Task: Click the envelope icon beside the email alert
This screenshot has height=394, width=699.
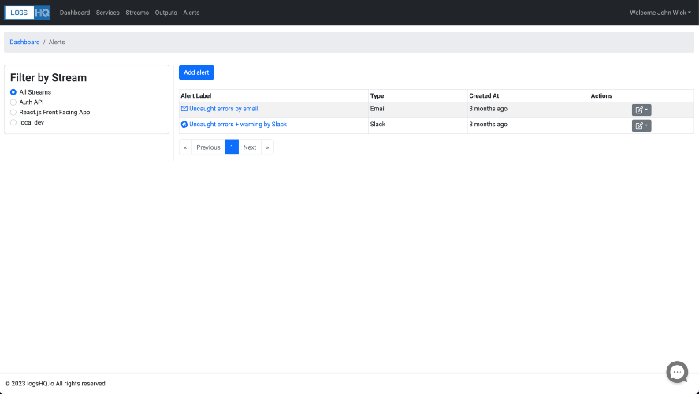Action: tap(184, 109)
